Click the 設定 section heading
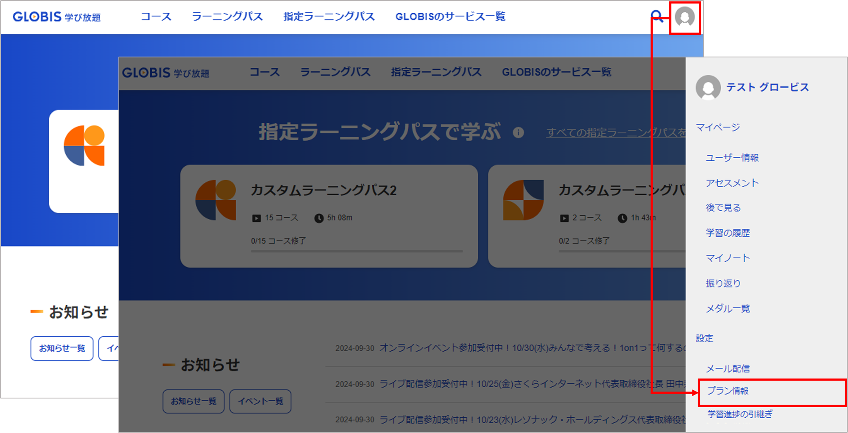 [704, 338]
